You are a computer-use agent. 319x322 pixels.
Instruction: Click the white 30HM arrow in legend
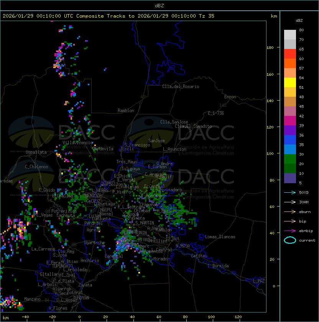pyautogui.click(x=290, y=202)
